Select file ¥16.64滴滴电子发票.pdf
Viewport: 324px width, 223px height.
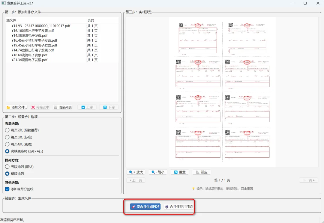tap(29, 55)
